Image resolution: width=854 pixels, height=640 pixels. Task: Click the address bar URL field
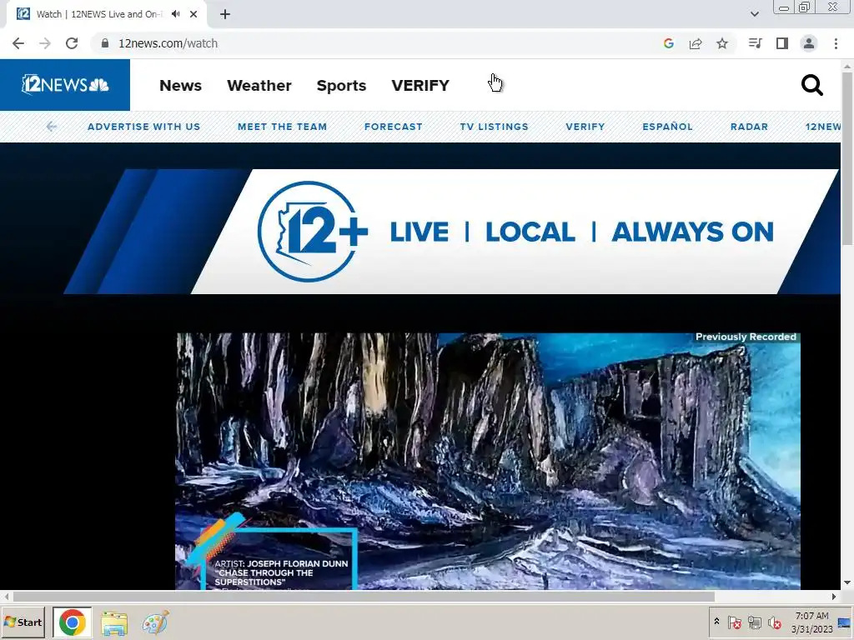[x=376, y=43]
